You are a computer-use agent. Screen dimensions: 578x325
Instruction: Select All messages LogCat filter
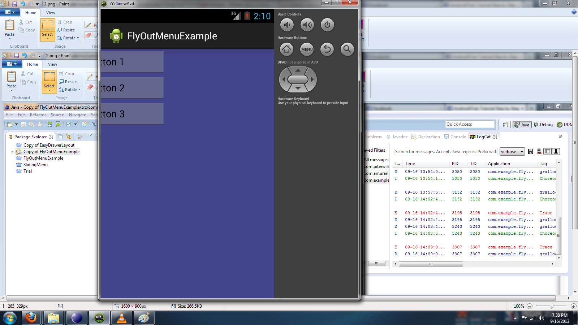click(x=376, y=160)
